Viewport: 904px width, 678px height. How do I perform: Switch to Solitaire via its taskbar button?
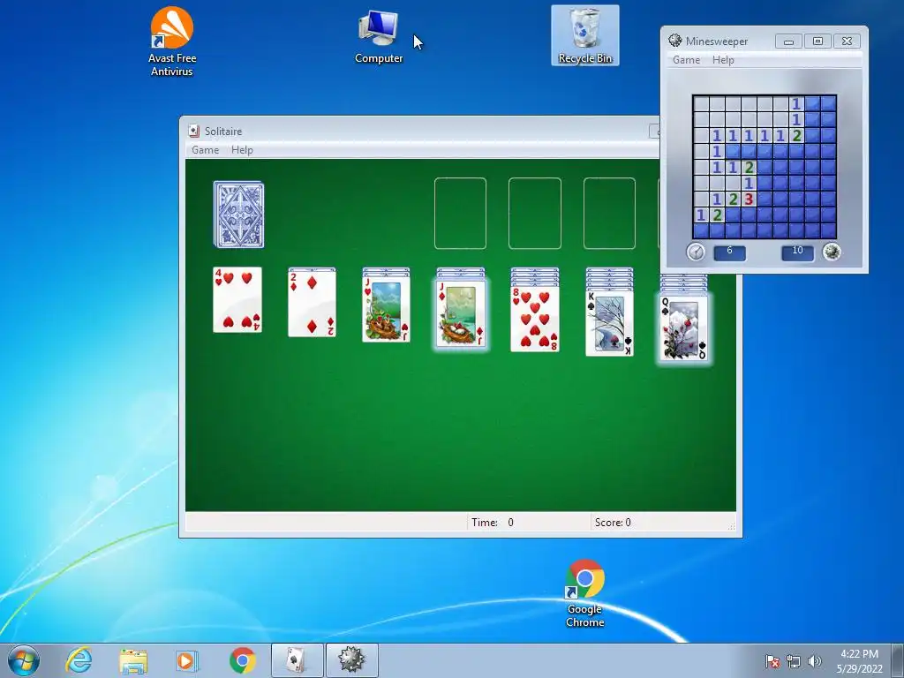click(297, 660)
